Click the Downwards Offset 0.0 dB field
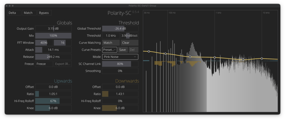 tap(120, 87)
